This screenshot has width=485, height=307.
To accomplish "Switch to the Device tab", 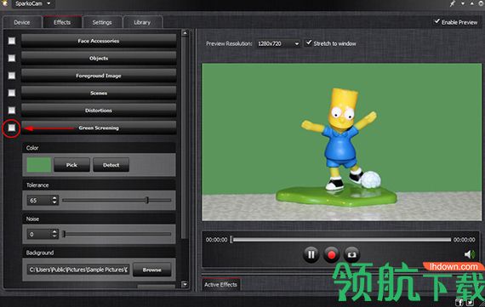I will 22,22.
